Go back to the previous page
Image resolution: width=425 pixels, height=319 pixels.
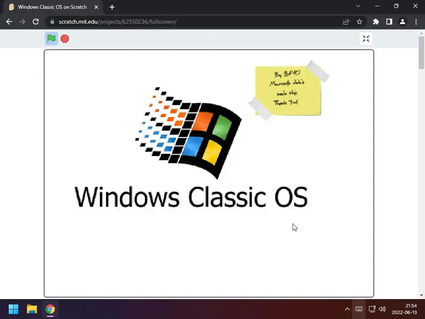point(9,22)
